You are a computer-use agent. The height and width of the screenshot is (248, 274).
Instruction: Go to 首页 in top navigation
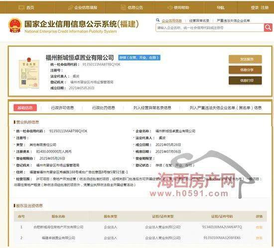(x=26, y=7)
